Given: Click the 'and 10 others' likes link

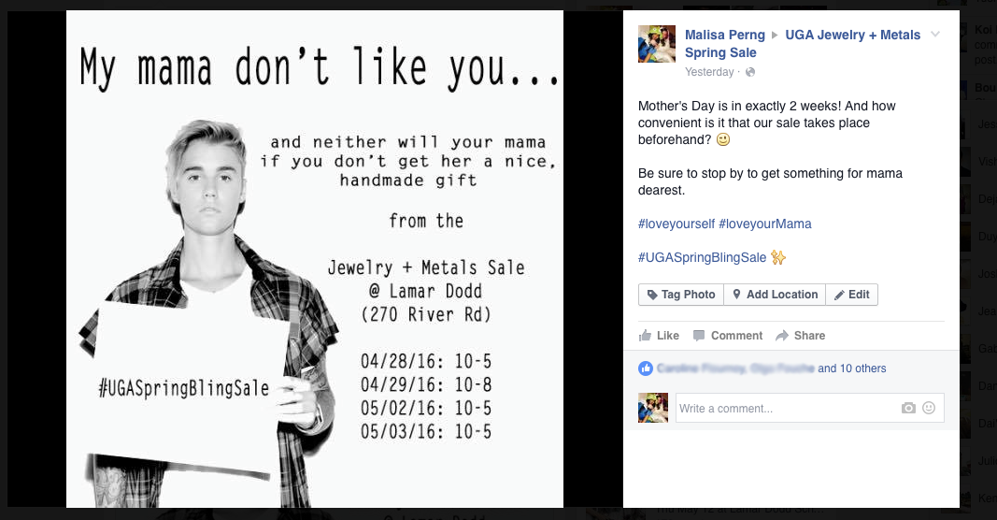Looking at the screenshot, I should pyautogui.click(x=851, y=368).
